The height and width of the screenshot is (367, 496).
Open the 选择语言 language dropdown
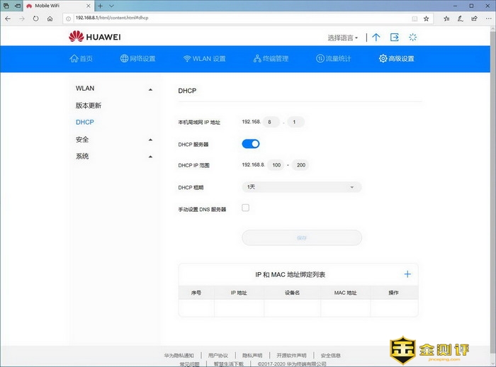pyautogui.click(x=343, y=38)
